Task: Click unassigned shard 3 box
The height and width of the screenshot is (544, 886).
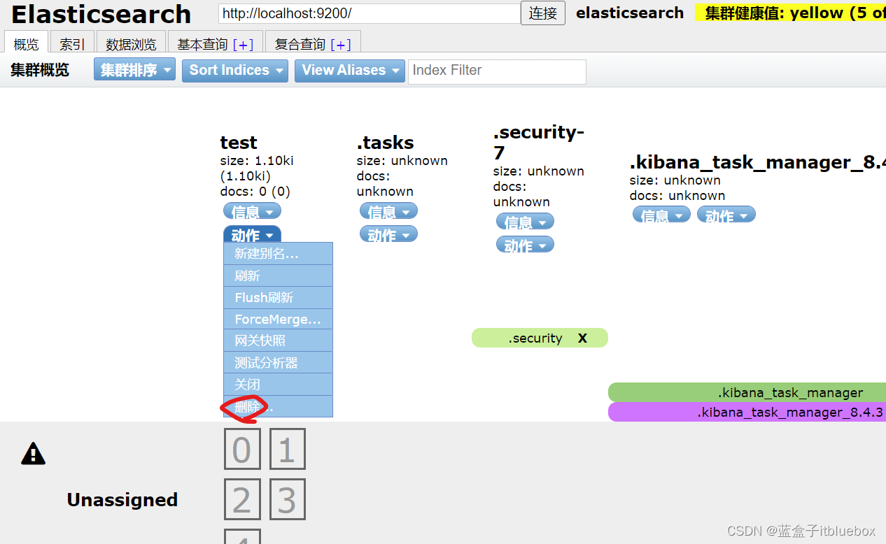Action: click(288, 499)
